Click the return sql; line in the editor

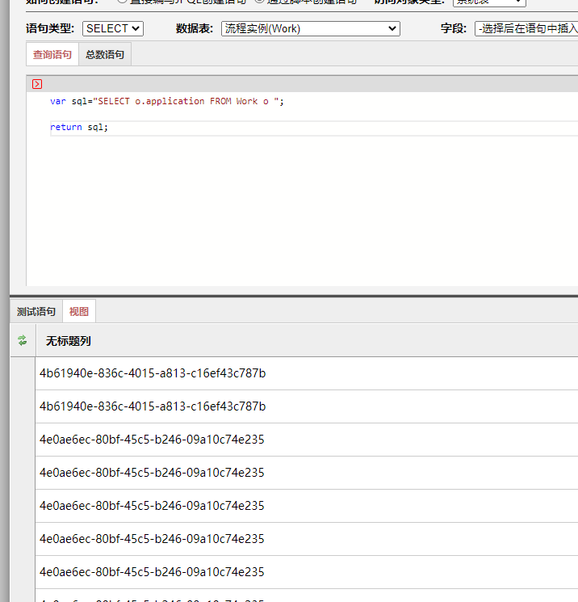pyautogui.click(x=79, y=127)
